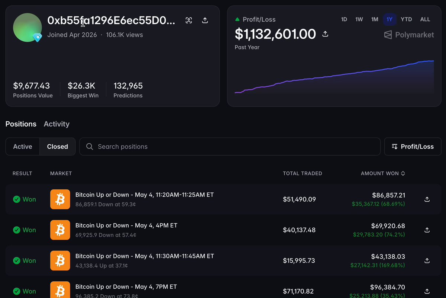Show the ALL time profit range
Screen dimensions: 446x298
425,19
